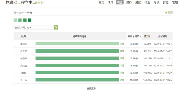Click the 姓名 column header

(x=24, y=36)
